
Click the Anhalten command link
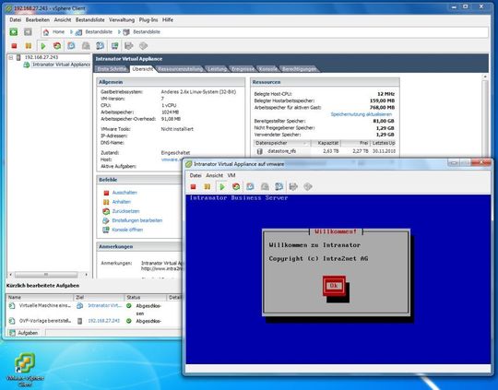coord(122,202)
